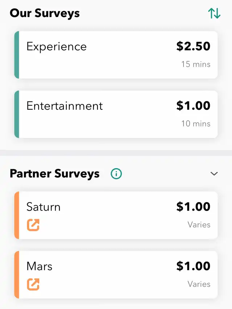Screen dimensions: 232x309
Task: Click the Our Surveys heading
Action: (x=45, y=13)
